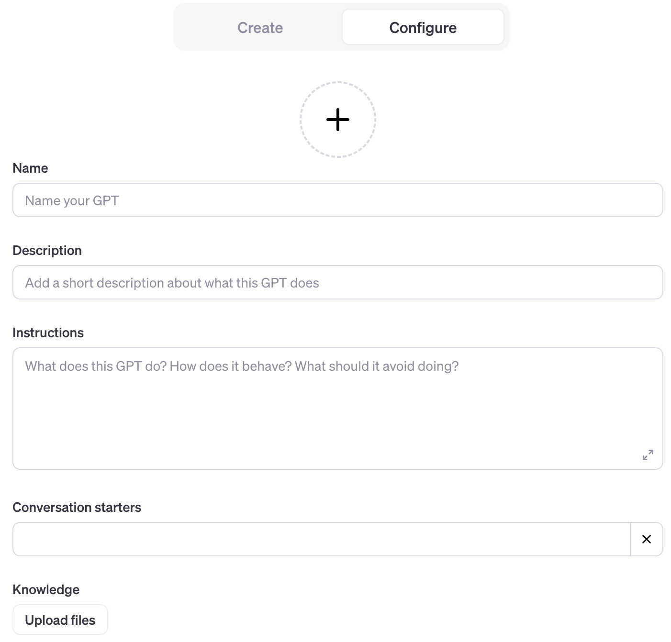
Task: Click the 'Add a short description' placeholder text
Action: pos(172,283)
